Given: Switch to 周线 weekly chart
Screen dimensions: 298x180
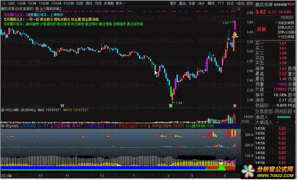Looking at the screenshot, I should coord(89,3).
